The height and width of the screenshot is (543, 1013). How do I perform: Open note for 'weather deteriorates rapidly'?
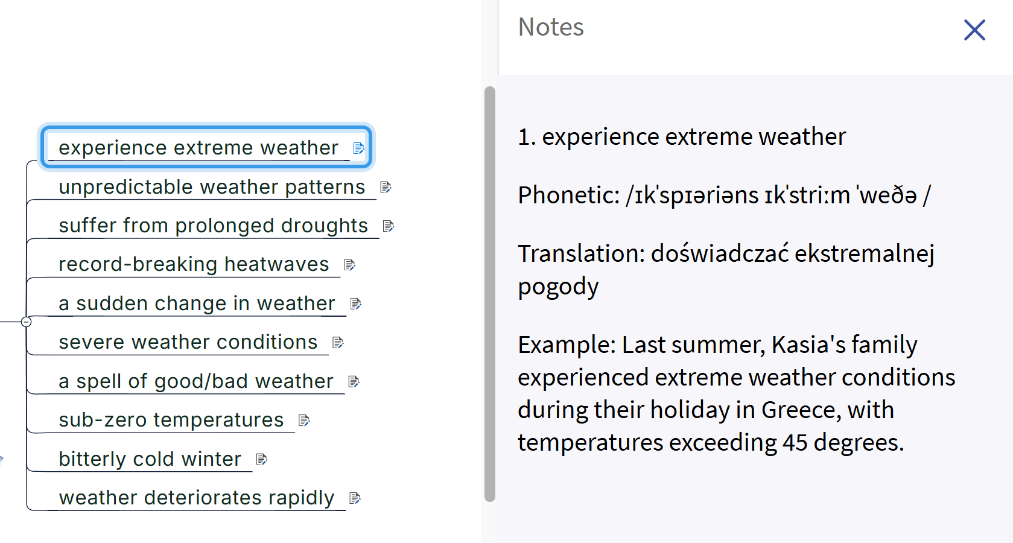(x=355, y=498)
